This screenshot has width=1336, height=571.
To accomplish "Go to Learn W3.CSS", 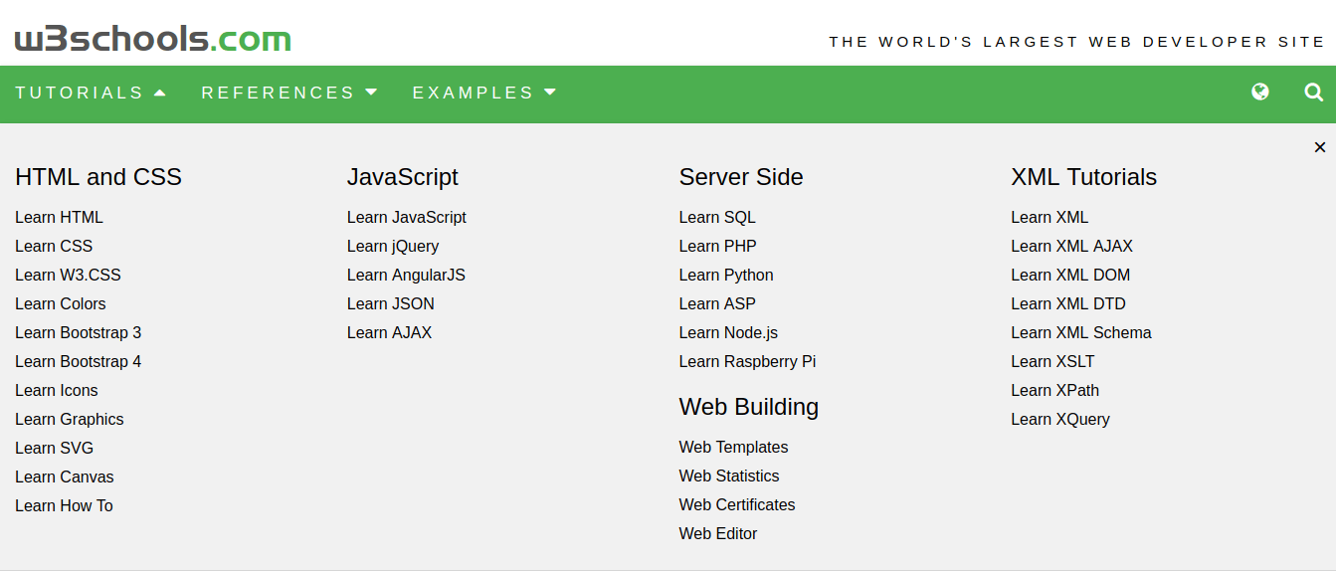I will coord(68,275).
